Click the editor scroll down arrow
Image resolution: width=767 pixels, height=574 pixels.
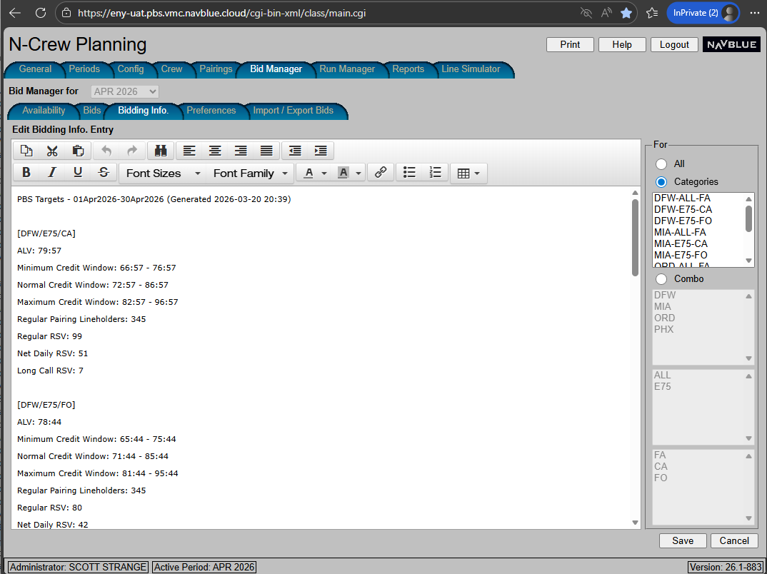636,523
